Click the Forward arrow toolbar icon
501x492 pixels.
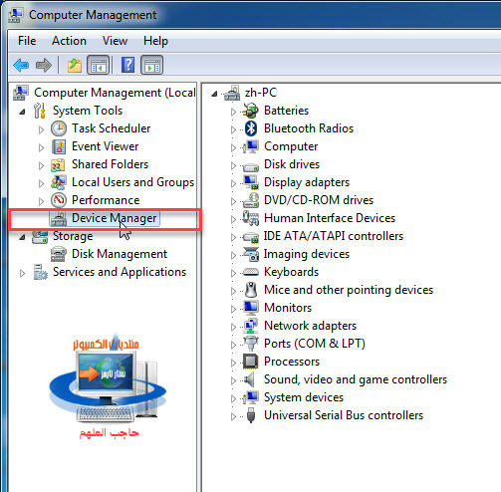[44, 65]
